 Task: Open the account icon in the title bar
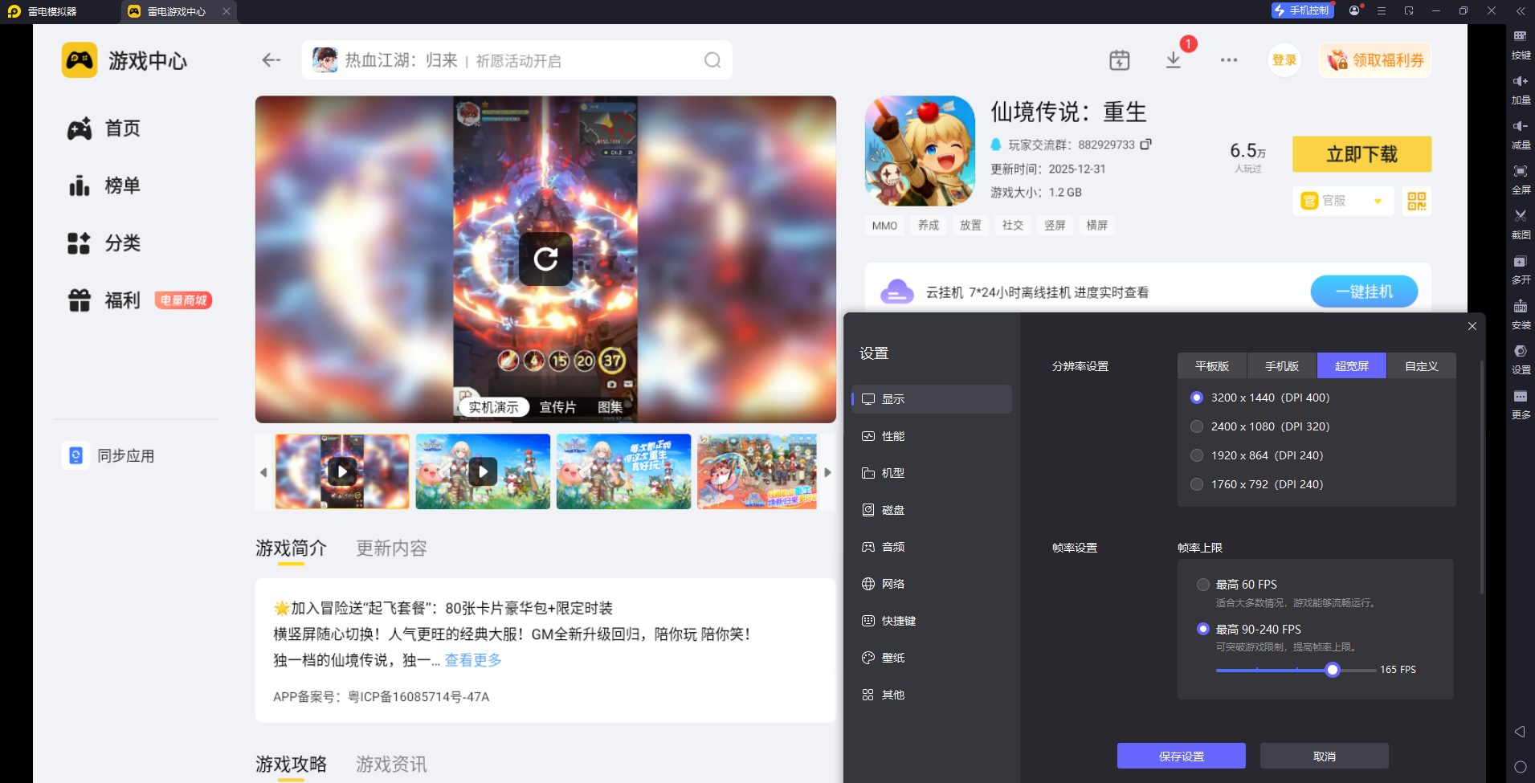[x=1354, y=10]
